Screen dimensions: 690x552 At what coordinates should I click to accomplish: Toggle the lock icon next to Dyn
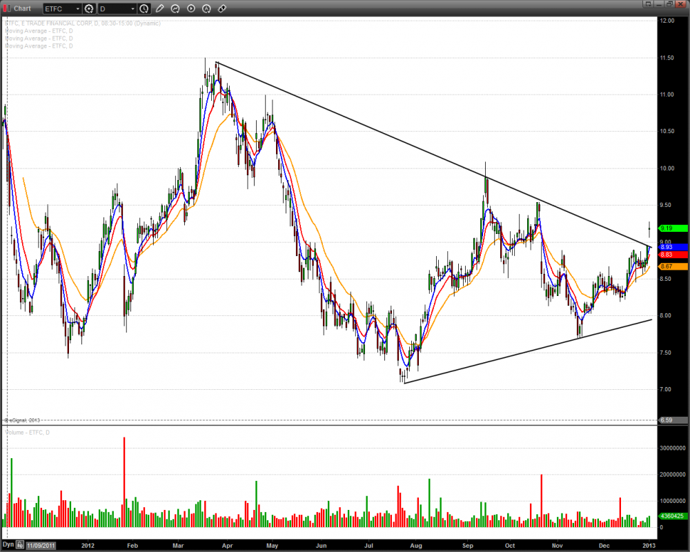(20, 545)
